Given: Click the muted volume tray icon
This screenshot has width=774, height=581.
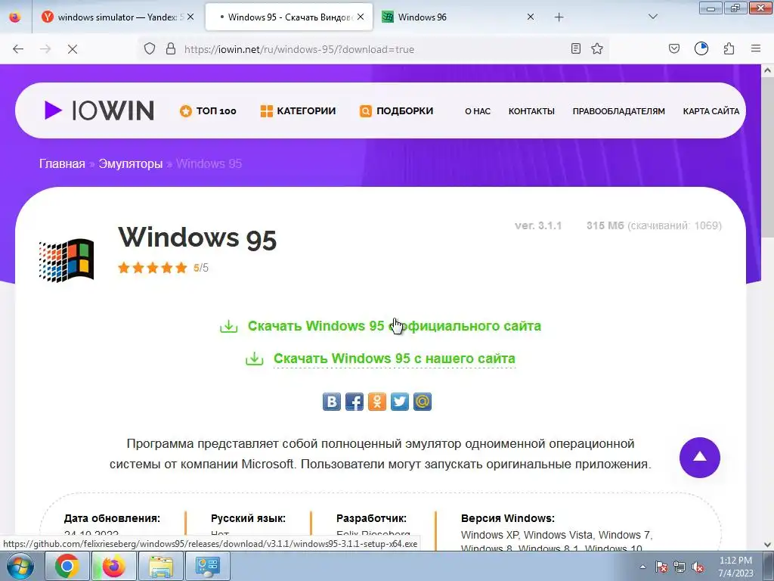Looking at the screenshot, I should (x=698, y=567).
